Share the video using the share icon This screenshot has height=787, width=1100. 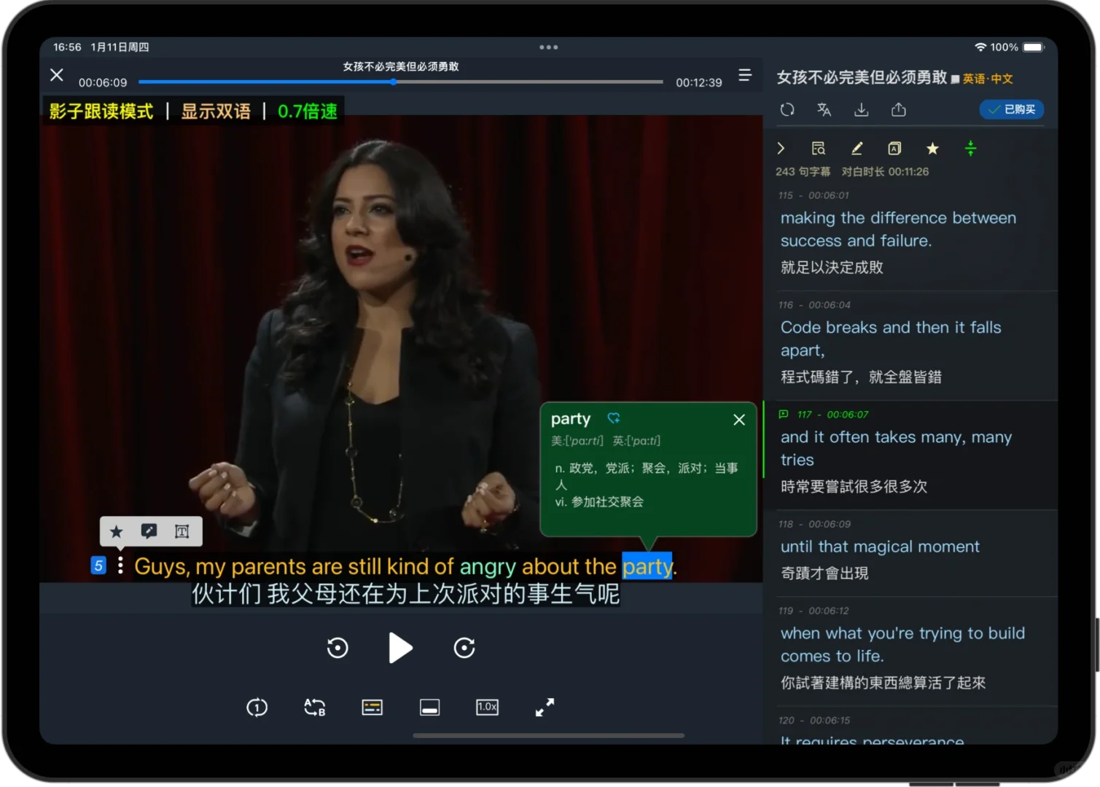click(x=899, y=109)
